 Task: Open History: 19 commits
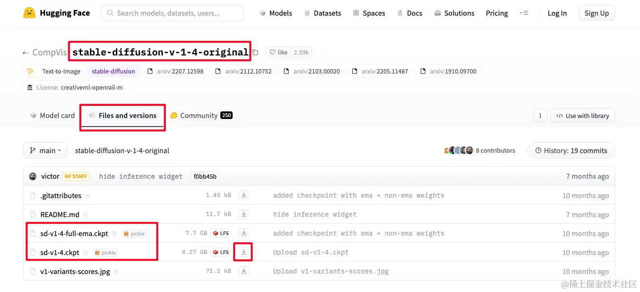[571, 150]
